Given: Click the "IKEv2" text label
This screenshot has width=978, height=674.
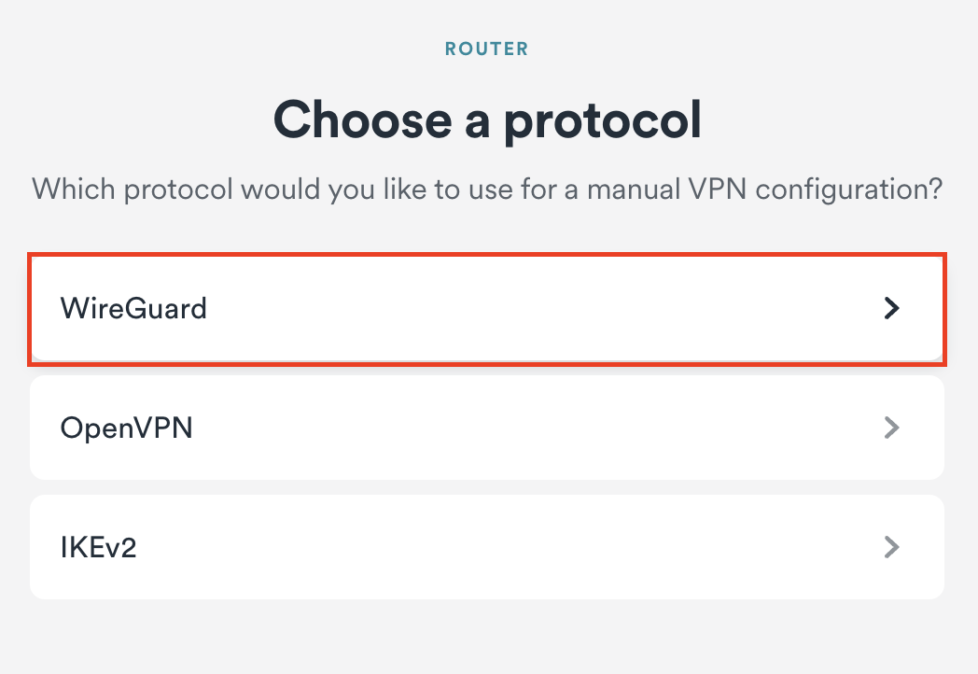Looking at the screenshot, I should pos(99,547).
